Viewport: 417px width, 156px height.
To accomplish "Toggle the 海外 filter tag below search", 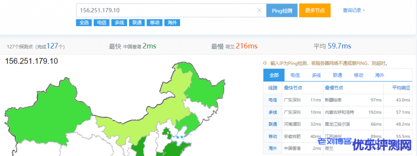I will point(172,23).
